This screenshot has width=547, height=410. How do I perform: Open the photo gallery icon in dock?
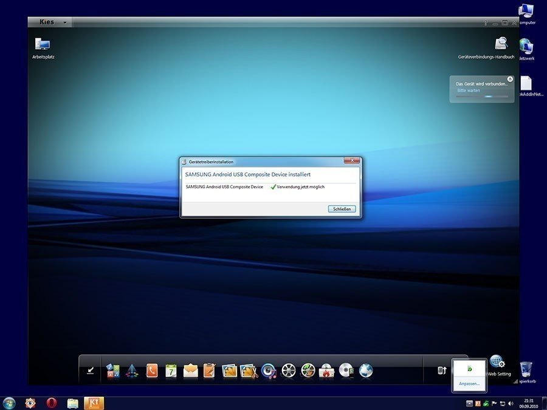229,371
